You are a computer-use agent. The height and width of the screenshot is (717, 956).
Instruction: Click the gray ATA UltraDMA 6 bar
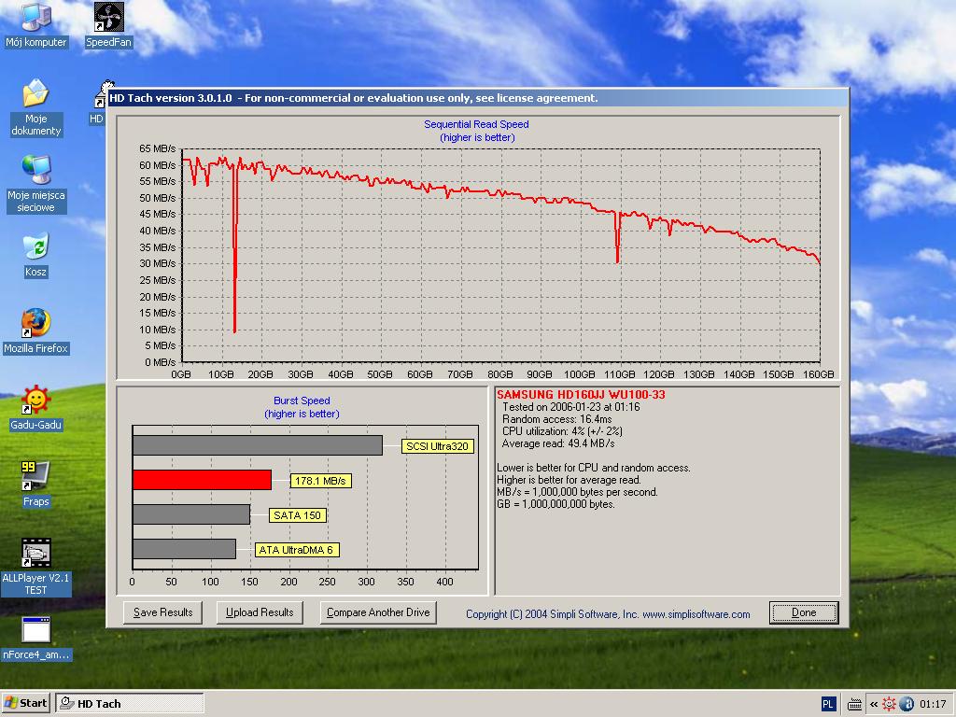coord(184,549)
